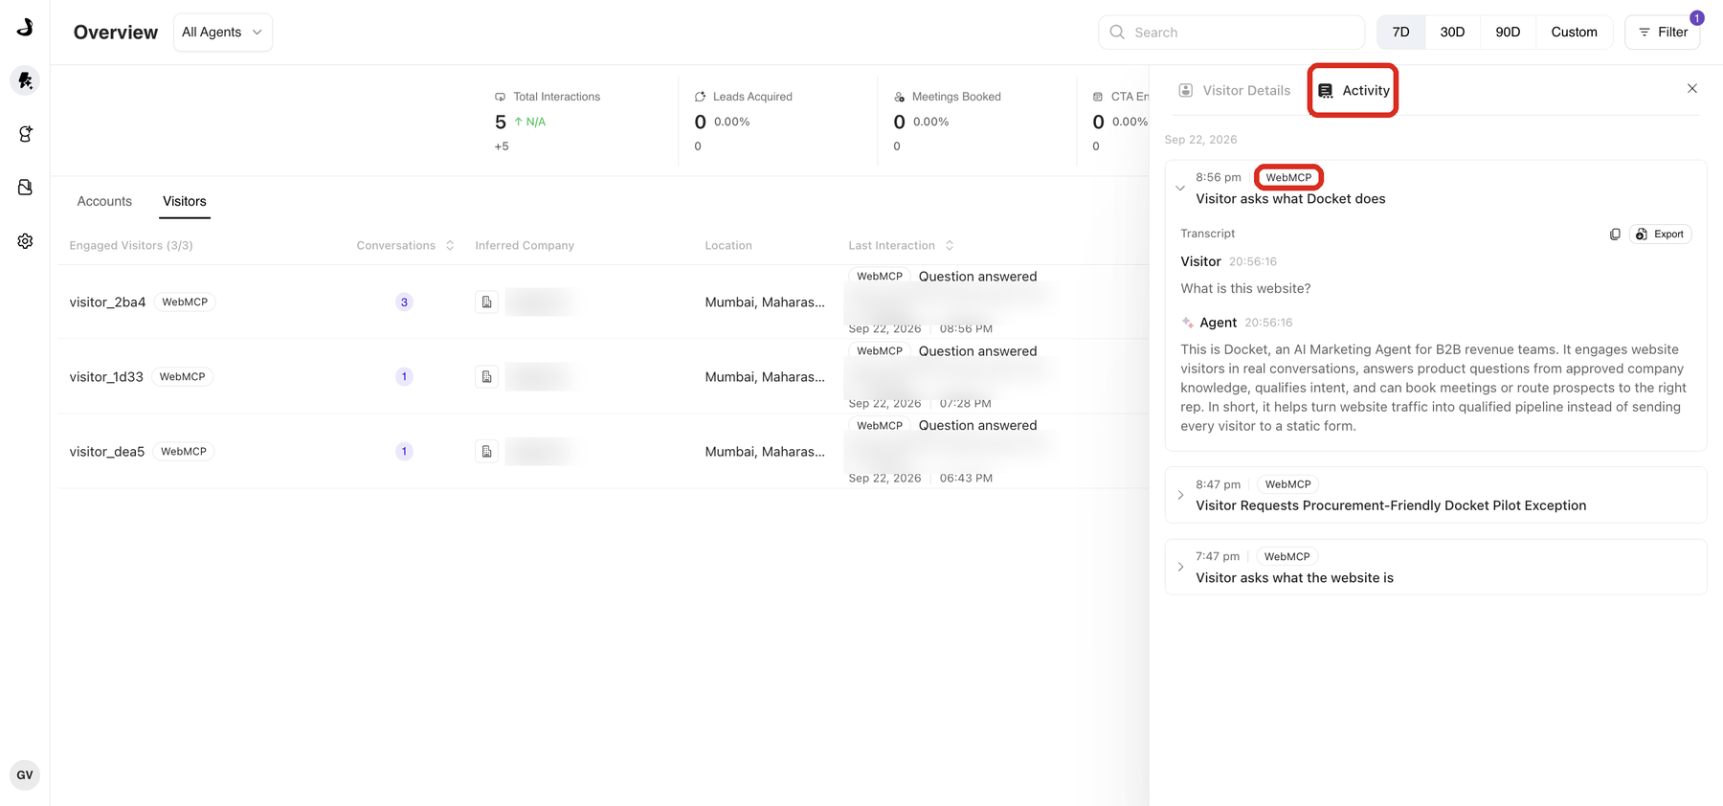The height and width of the screenshot is (806, 1723).
Task: Open the second sidebar icon below the rocket
Action: (25, 134)
